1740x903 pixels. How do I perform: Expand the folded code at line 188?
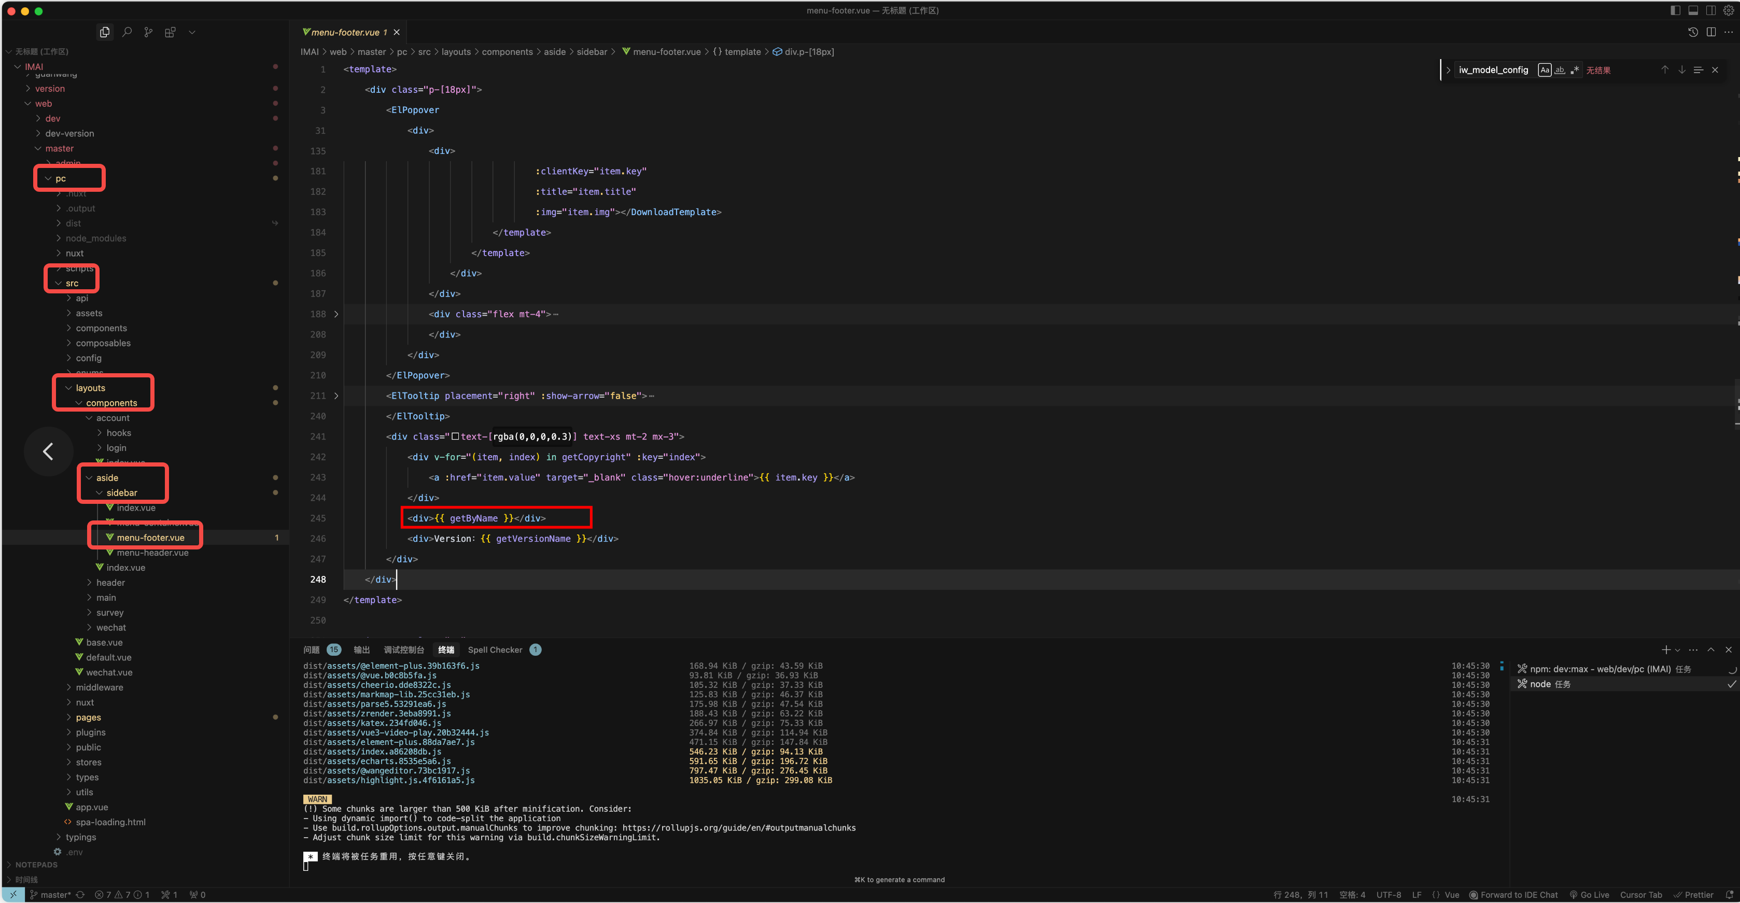click(336, 314)
